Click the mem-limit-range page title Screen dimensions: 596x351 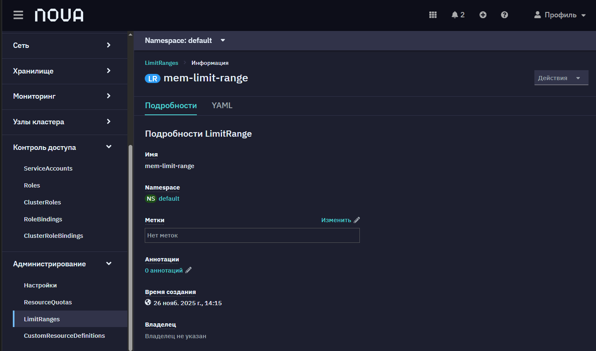click(206, 78)
